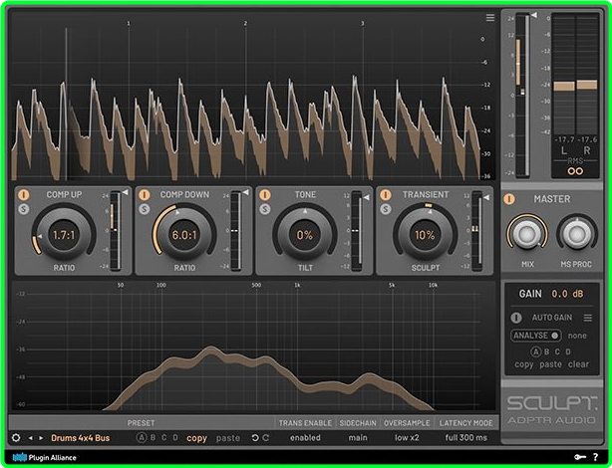The image size is (612, 468).
Task: Open the TRANS ENABLE 'enabled' dropdown
Action: tap(305, 438)
